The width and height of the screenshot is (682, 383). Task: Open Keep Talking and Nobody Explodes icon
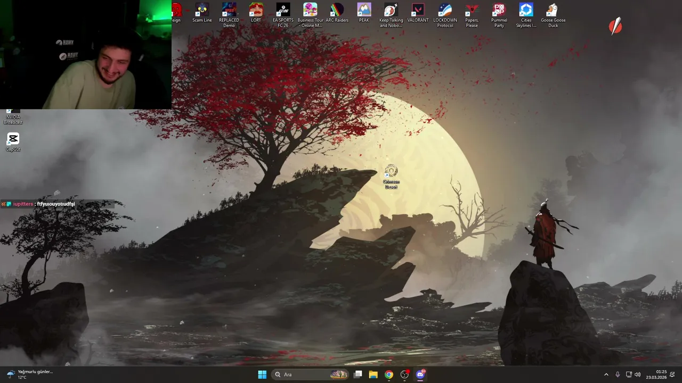391,15
